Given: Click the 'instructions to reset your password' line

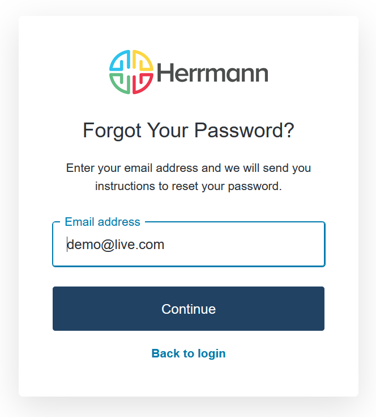Looking at the screenshot, I should click(189, 186).
